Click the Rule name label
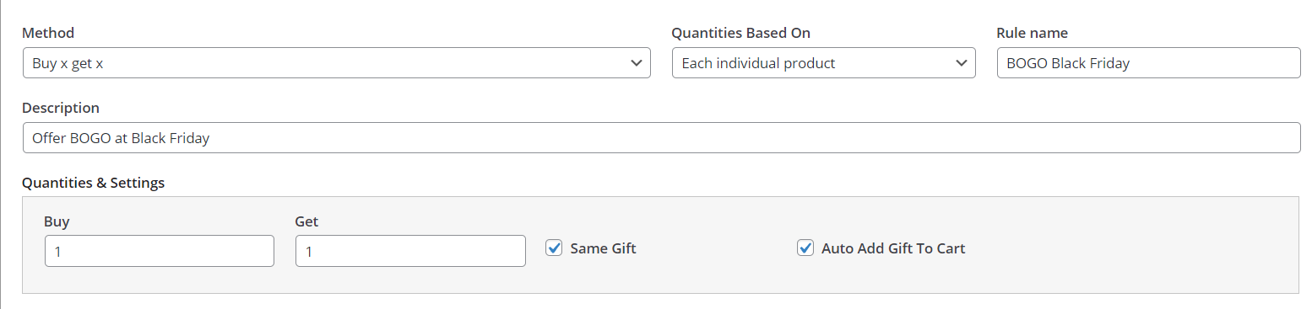1312x309 pixels. point(1032,33)
